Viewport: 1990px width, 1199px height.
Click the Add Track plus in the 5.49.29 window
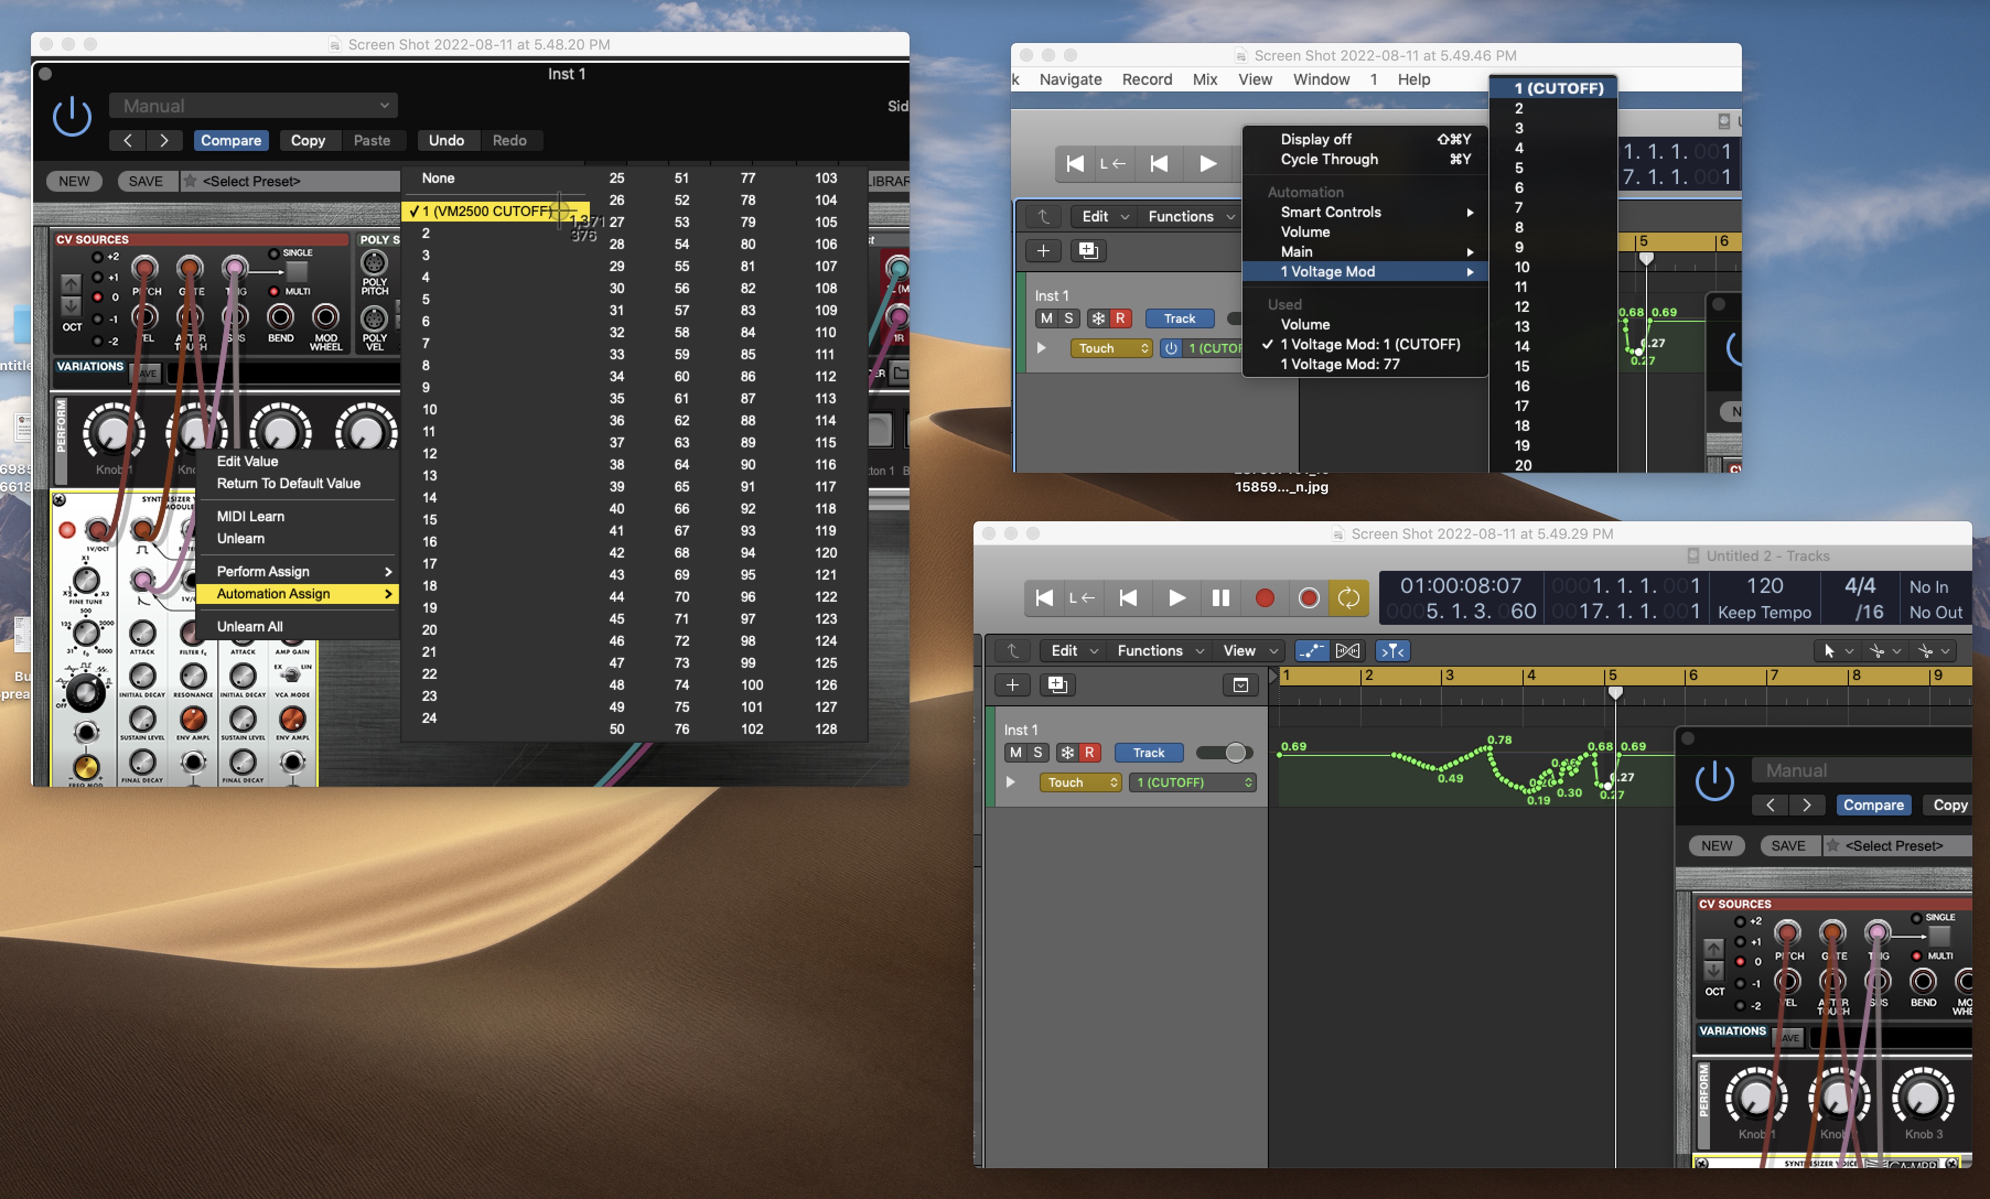[1012, 685]
